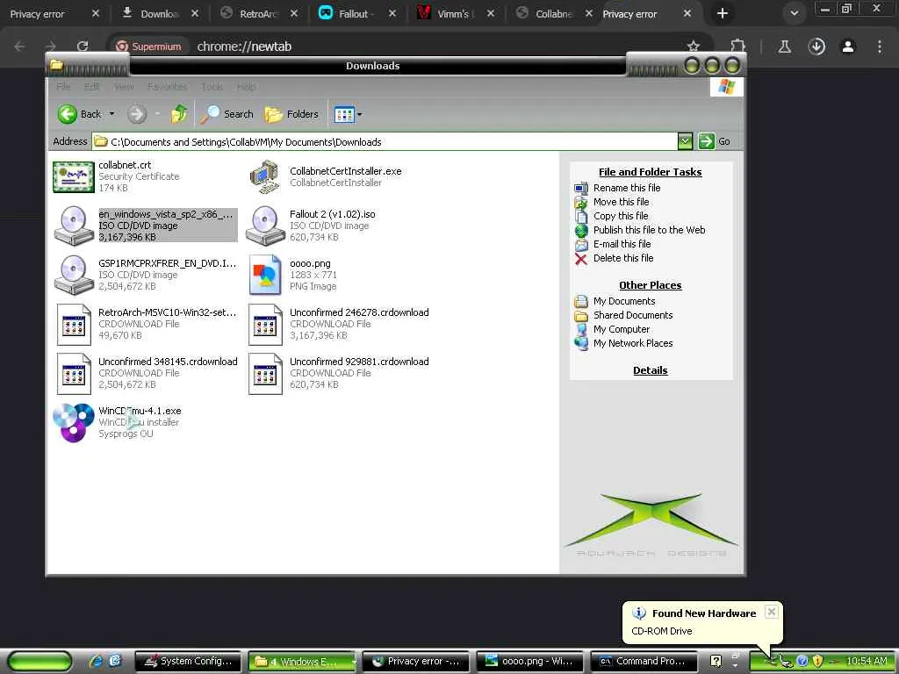
Task: Open the browser three-dot menu
Action: [x=880, y=47]
